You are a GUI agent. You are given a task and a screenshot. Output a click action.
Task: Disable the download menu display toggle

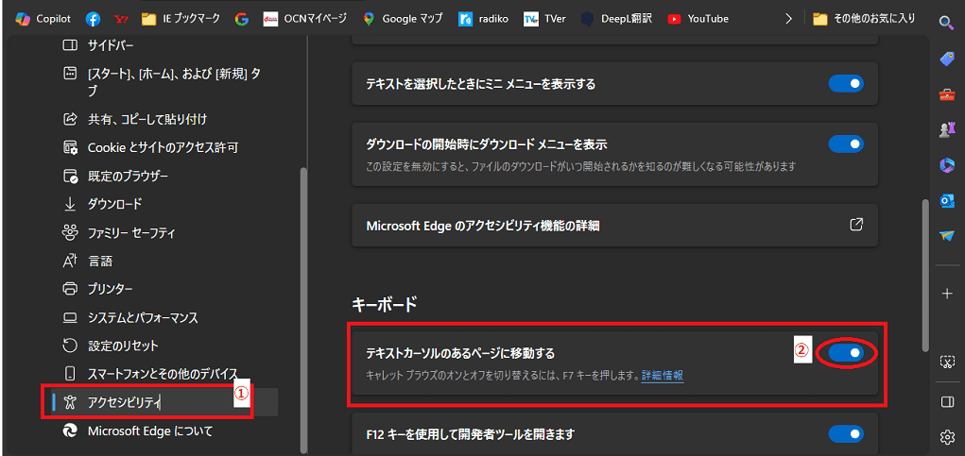846,144
